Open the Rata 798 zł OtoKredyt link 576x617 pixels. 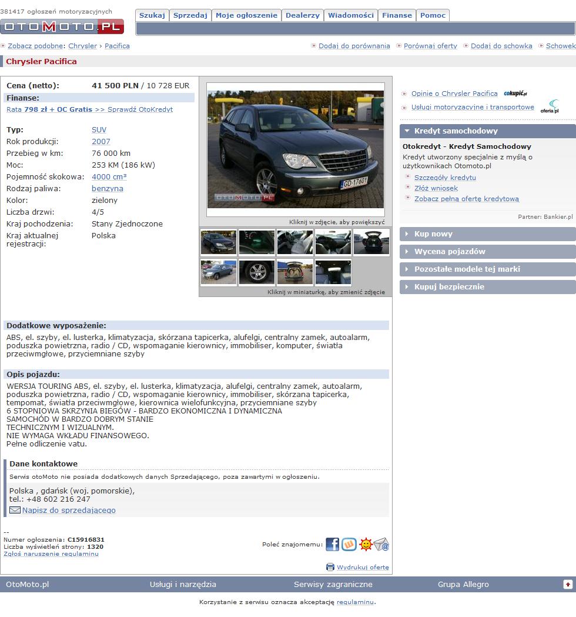coord(90,109)
